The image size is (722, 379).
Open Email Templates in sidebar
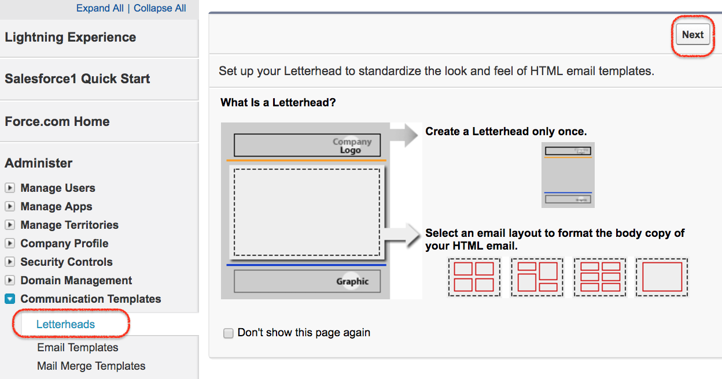(78, 347)
